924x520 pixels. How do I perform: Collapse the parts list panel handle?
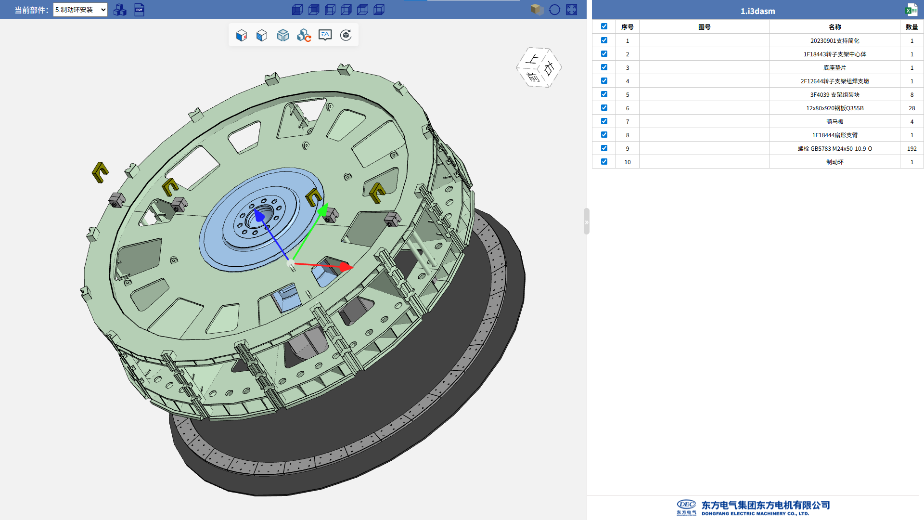[x=587, y=221]
